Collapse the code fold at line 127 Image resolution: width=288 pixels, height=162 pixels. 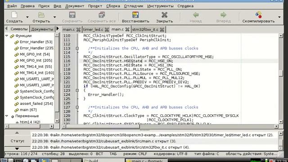pyautogui.click(x=77, y=107)
